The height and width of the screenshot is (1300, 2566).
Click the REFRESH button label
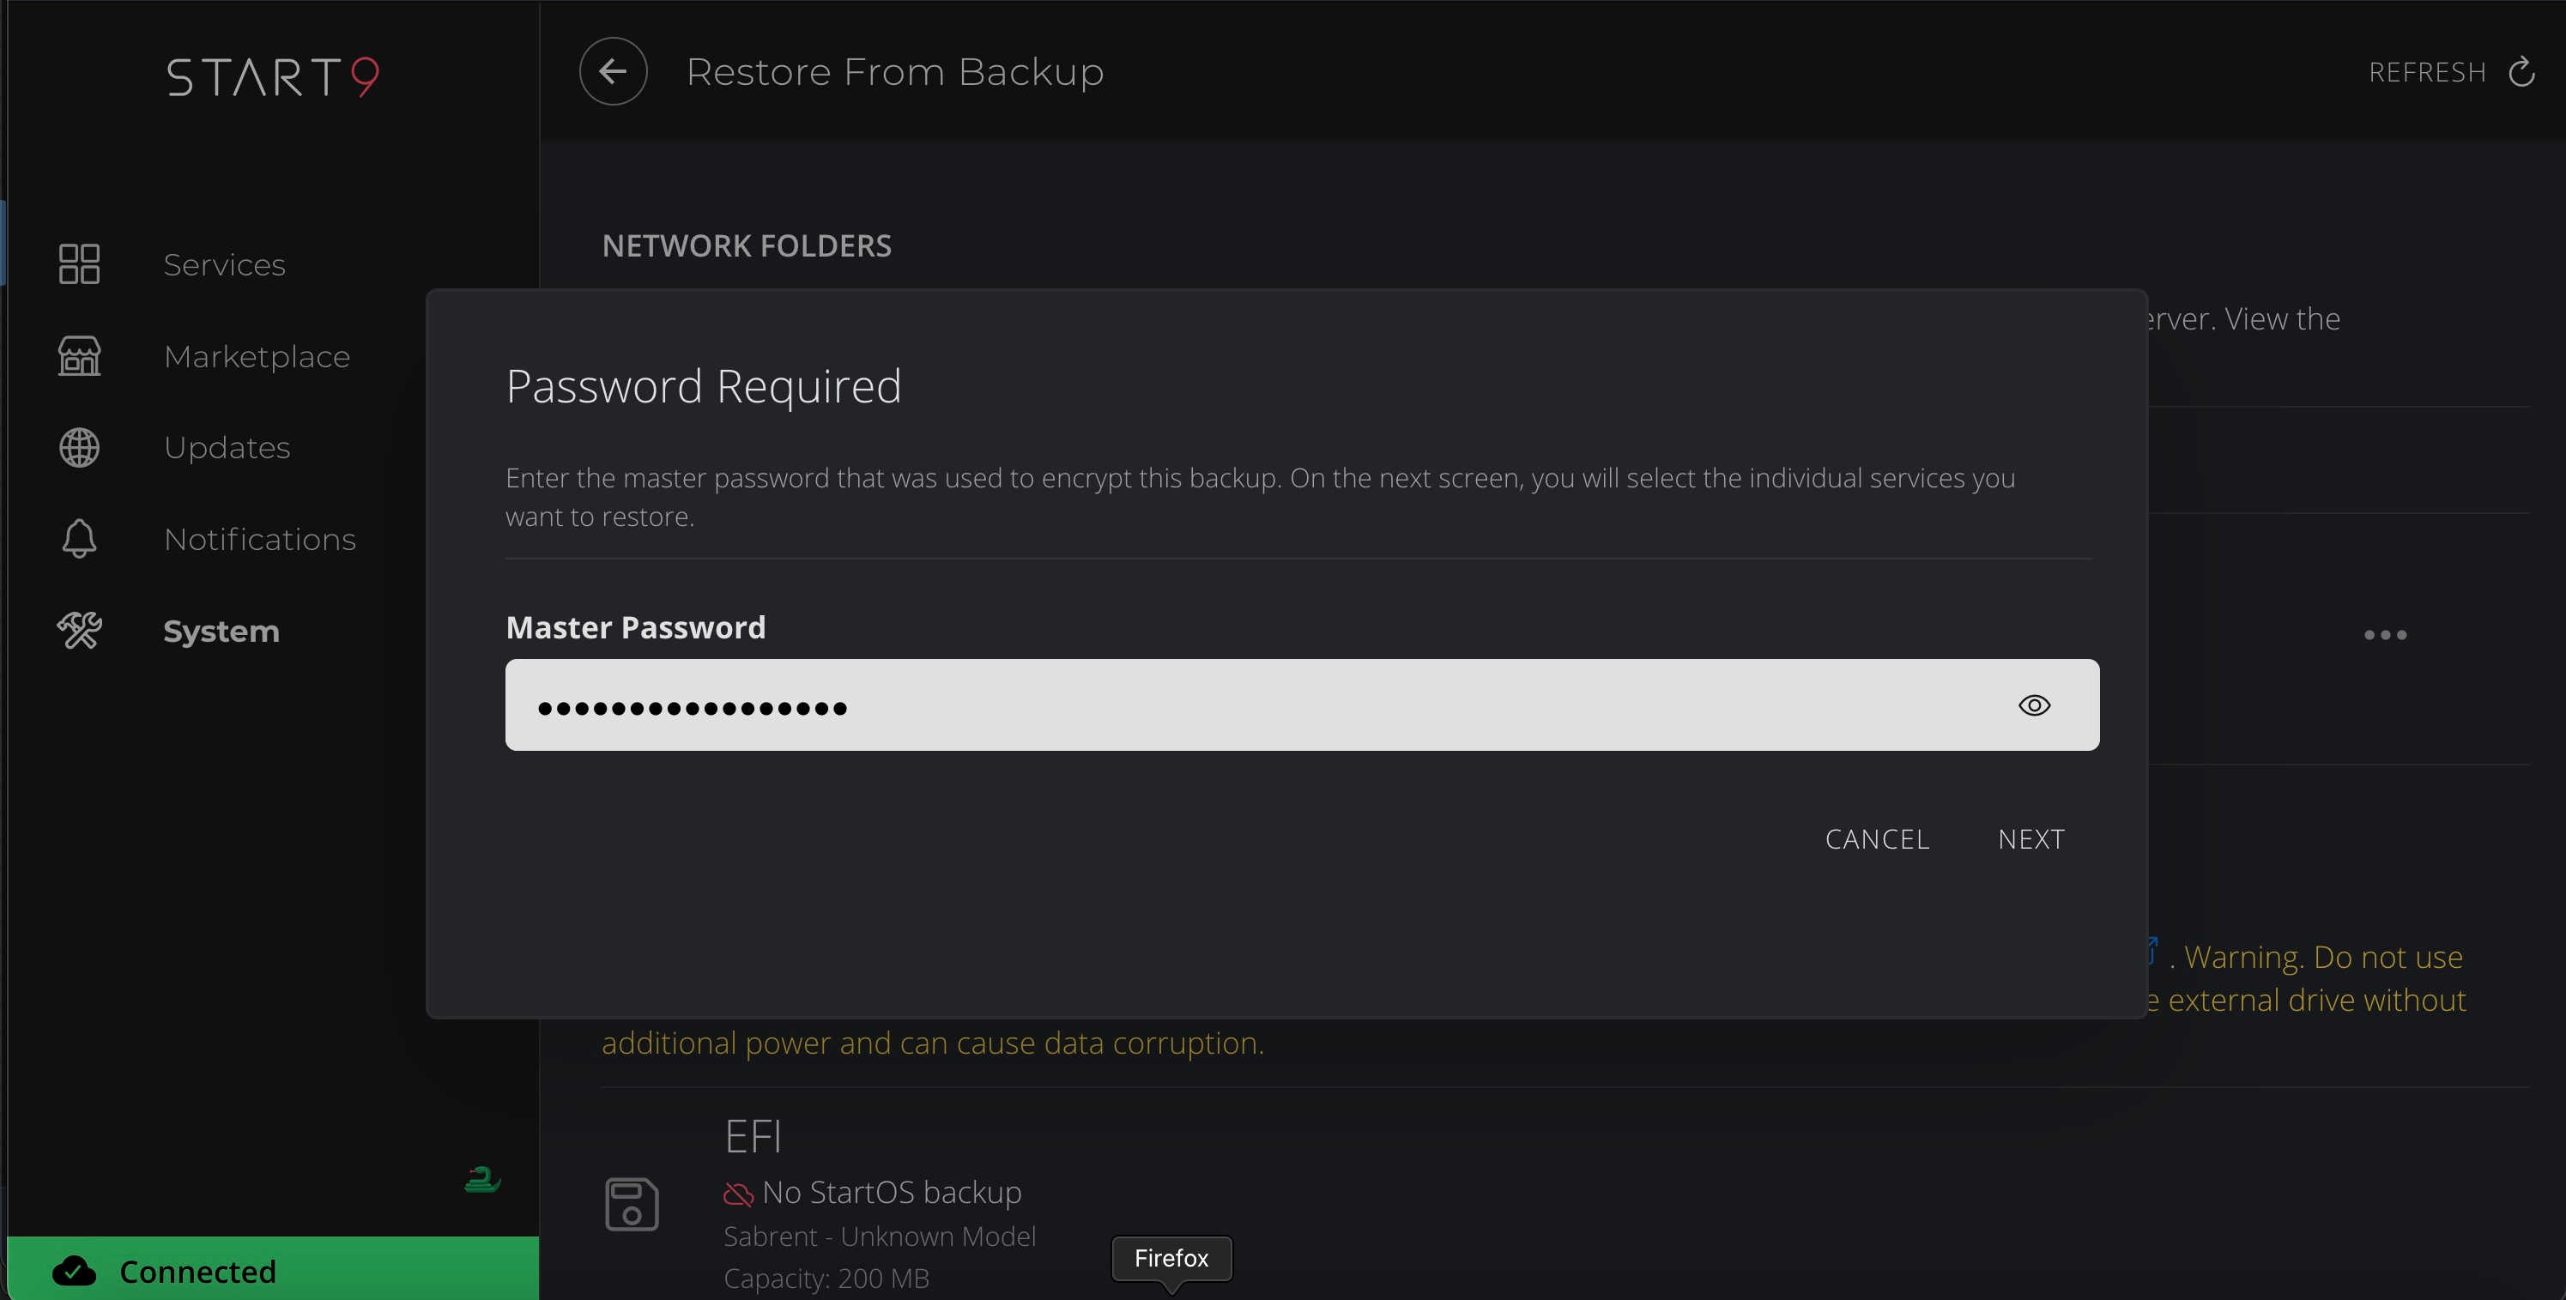pyautogui.click(x=2427, y=73)
